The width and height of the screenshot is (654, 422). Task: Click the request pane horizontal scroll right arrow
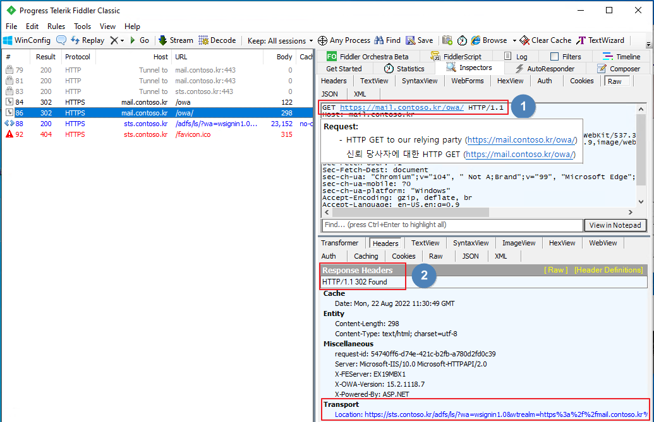click(x=630, y=212)
